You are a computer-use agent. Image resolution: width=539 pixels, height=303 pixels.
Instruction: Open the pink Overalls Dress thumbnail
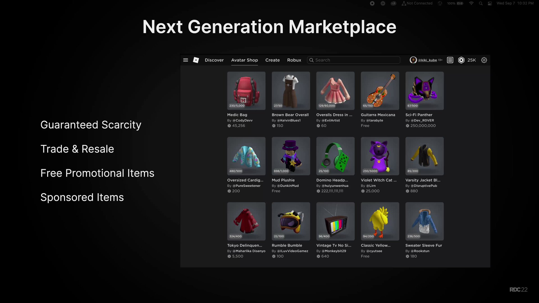335,91
